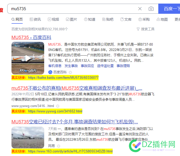Viewport: 180px width, 156px height.
Task: Switch to the 采购 tab
Action: [144, 19]
